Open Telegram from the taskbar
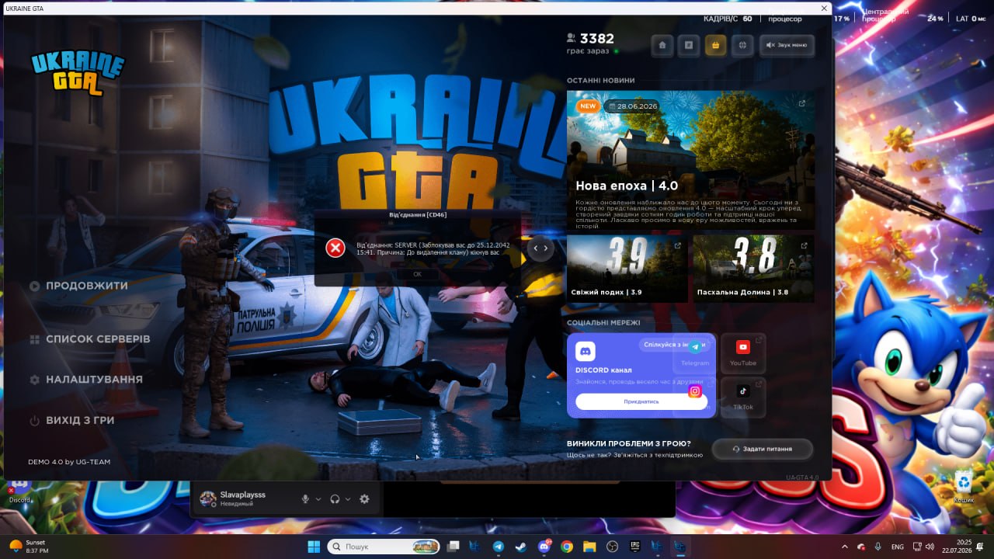 499,547
